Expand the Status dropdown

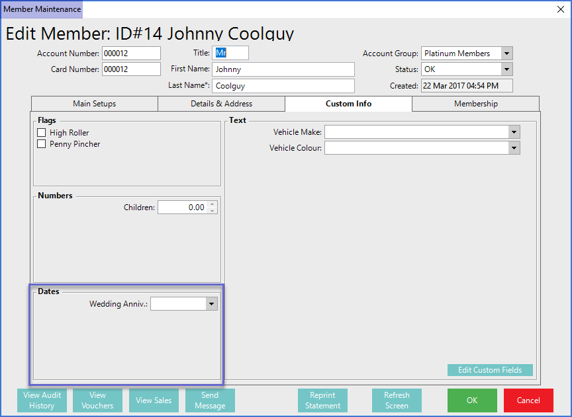[x=506, y=69]
